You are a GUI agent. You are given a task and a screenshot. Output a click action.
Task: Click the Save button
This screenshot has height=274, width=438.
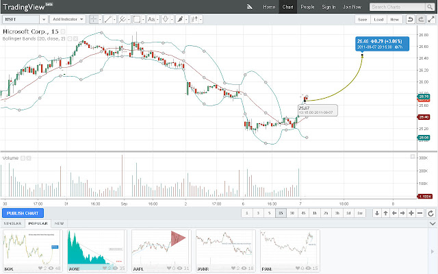click(362, 19)
